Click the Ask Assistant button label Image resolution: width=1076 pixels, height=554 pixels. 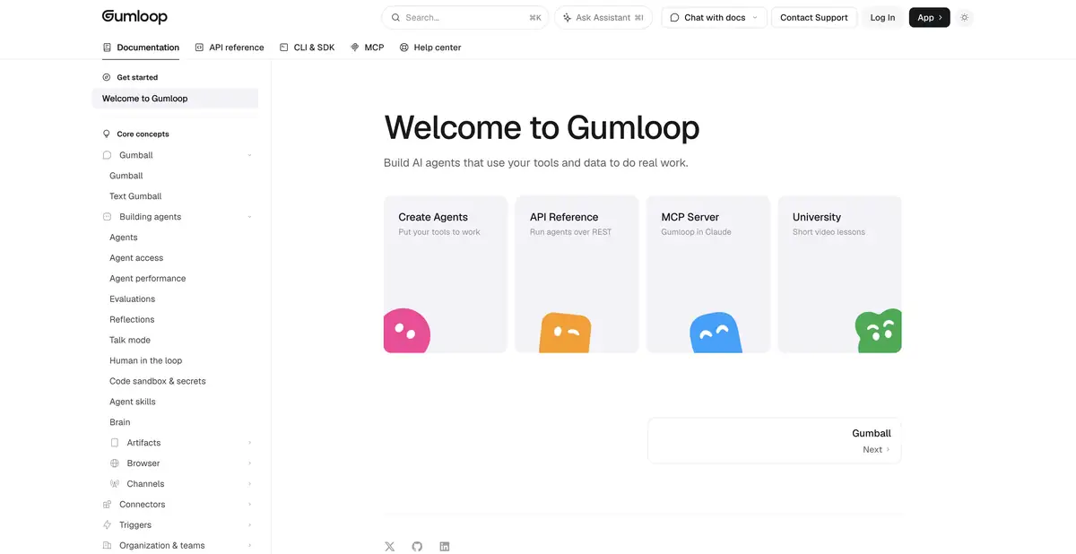[603, 17]
